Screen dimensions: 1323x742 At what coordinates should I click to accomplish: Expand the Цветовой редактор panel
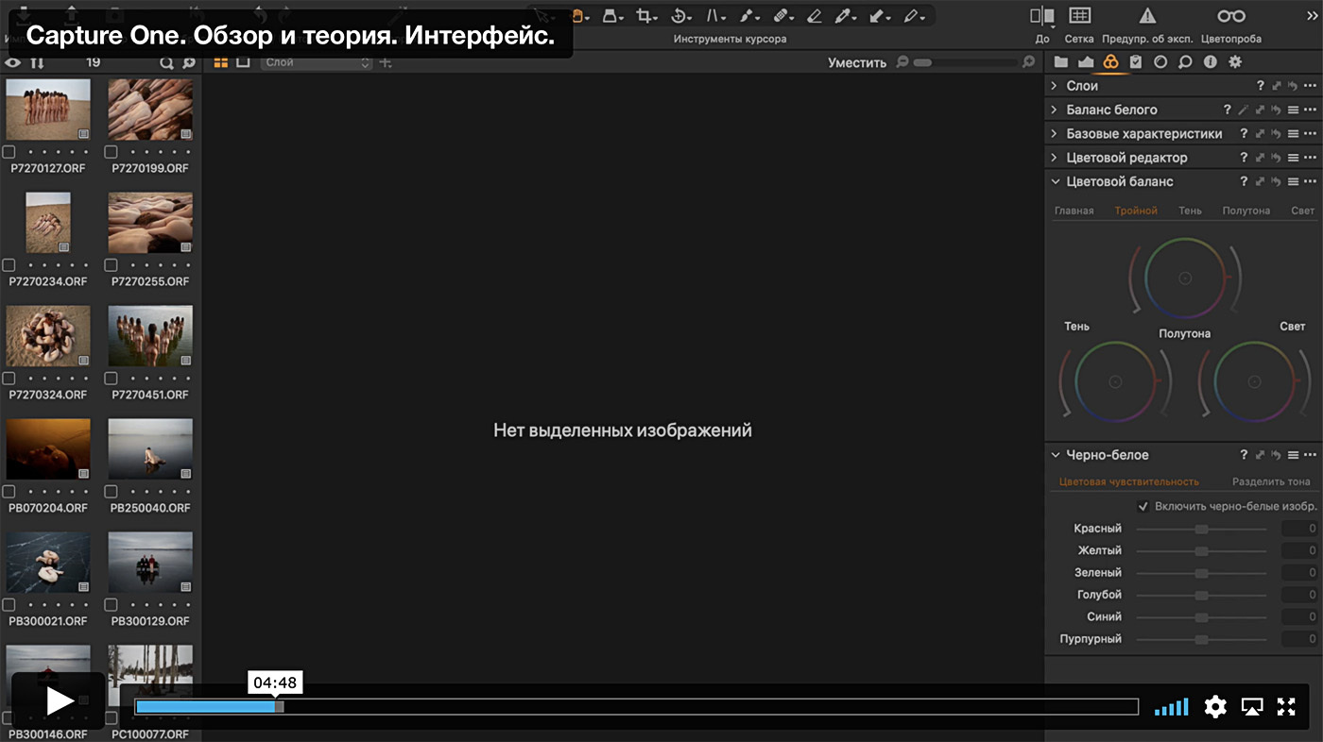[x=1054, y=158]
